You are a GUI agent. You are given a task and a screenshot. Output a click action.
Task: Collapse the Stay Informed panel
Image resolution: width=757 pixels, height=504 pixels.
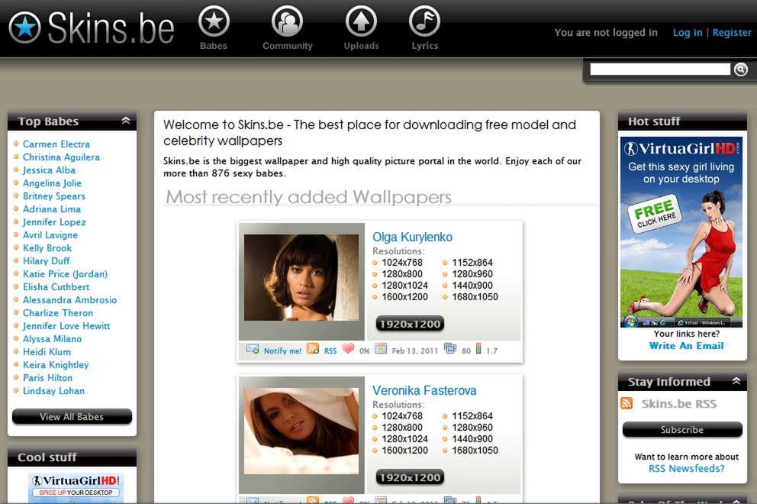click(x=736, y=381)
